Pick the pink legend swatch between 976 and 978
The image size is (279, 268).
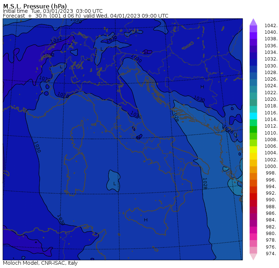pyautogui.click(x=253, y=243)
